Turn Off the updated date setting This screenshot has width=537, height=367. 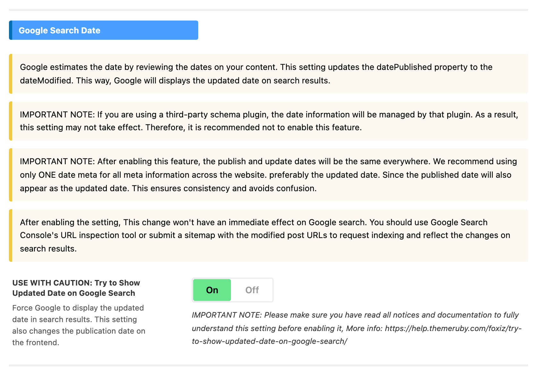252,290
